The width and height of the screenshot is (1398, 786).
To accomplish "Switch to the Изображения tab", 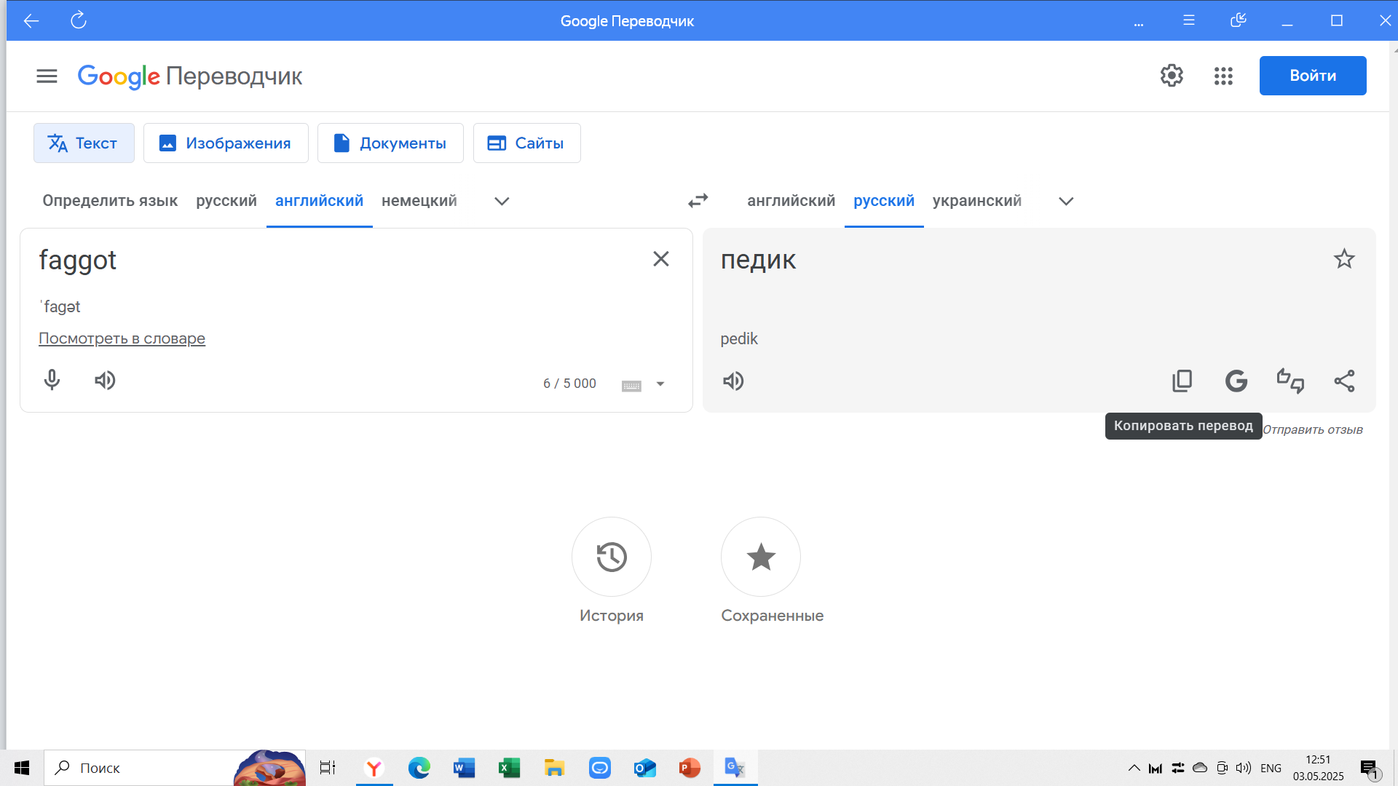I will point(226,143).
